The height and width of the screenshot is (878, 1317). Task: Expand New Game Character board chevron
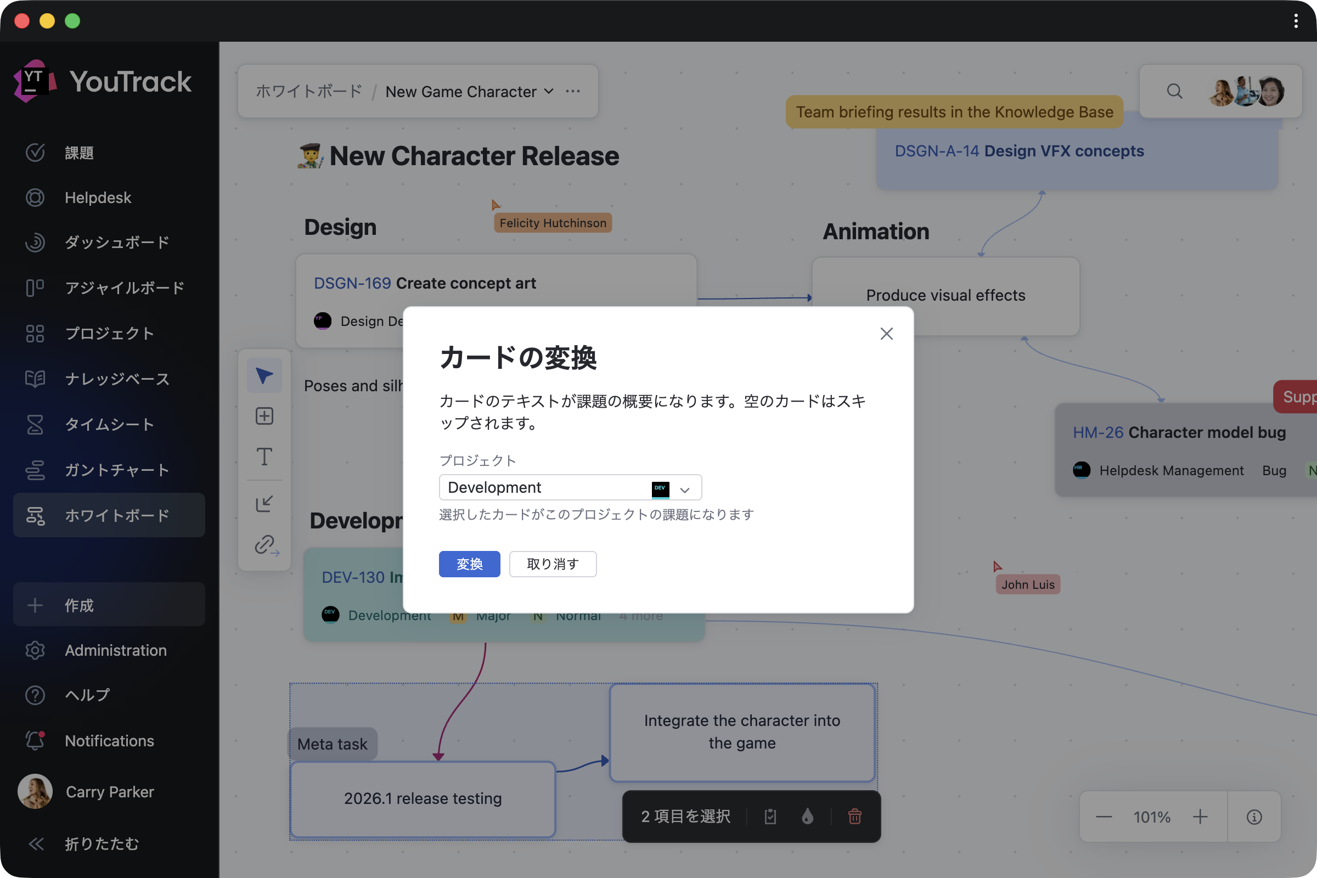549,91
